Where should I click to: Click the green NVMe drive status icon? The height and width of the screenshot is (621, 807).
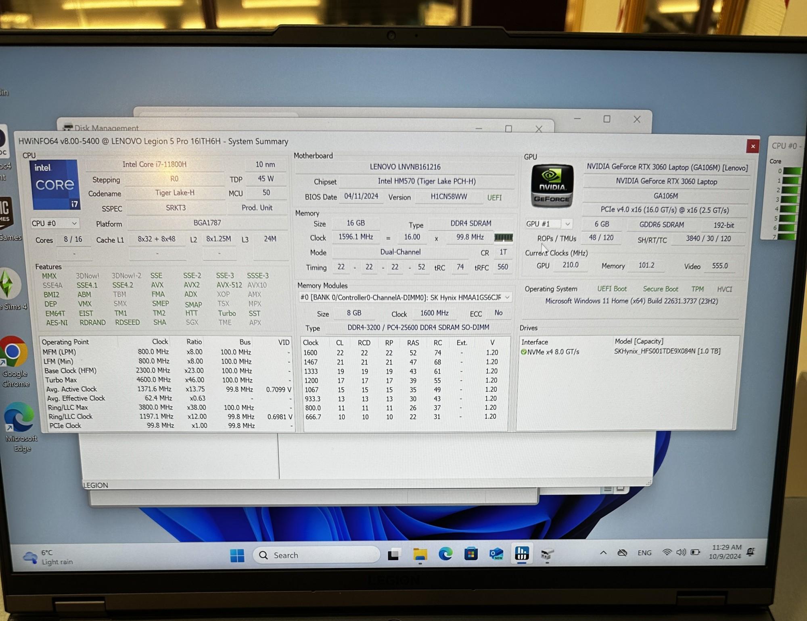pyautogui.click(x=523, y=352)
